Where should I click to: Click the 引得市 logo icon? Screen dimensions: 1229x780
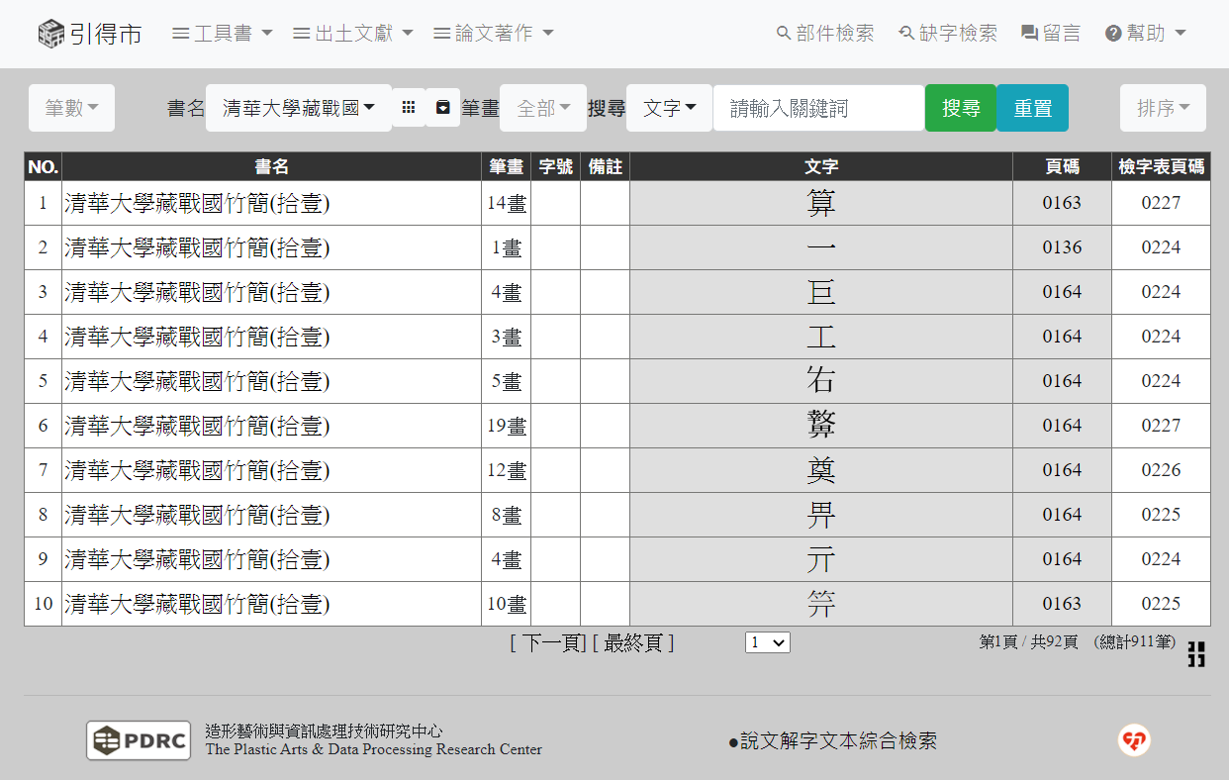coord(51,34)
